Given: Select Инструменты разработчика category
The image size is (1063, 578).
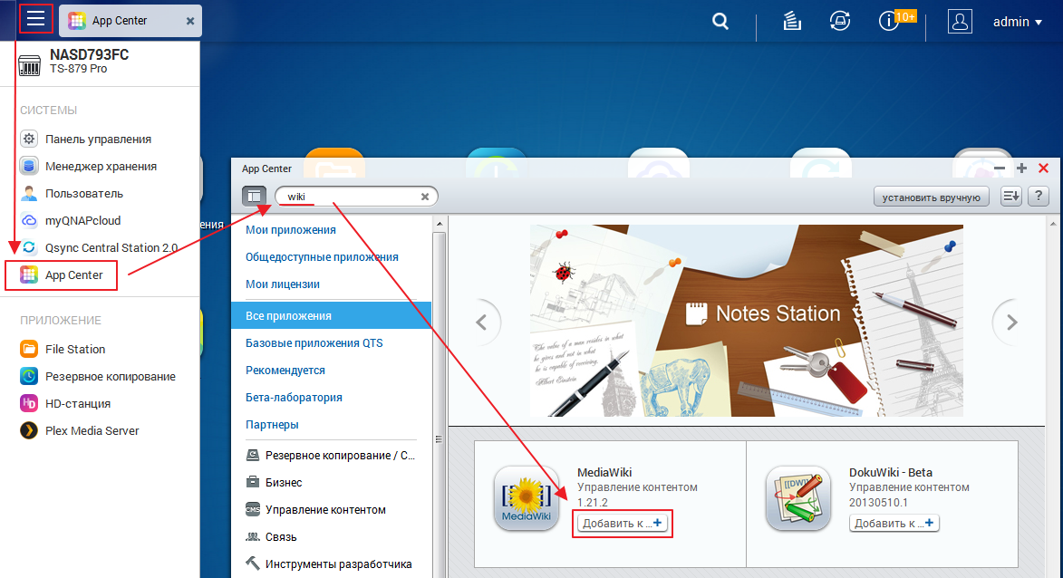Looking at the screenshot, I should pyautogui.click(x=329, y=564).
